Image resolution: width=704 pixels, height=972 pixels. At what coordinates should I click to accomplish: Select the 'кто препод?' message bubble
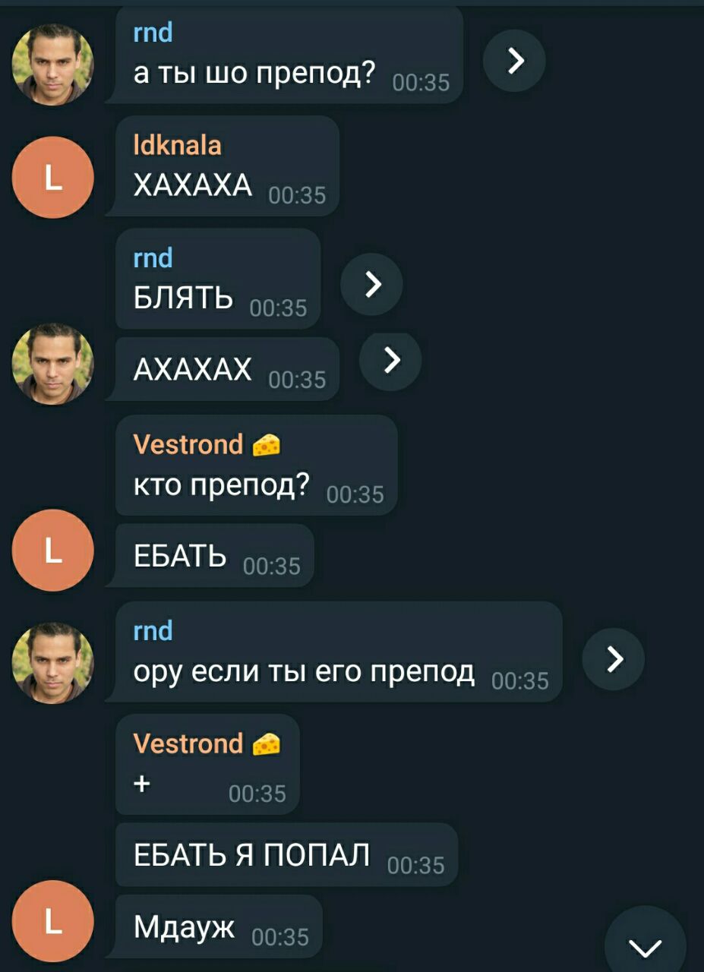(x=257, y=465)
